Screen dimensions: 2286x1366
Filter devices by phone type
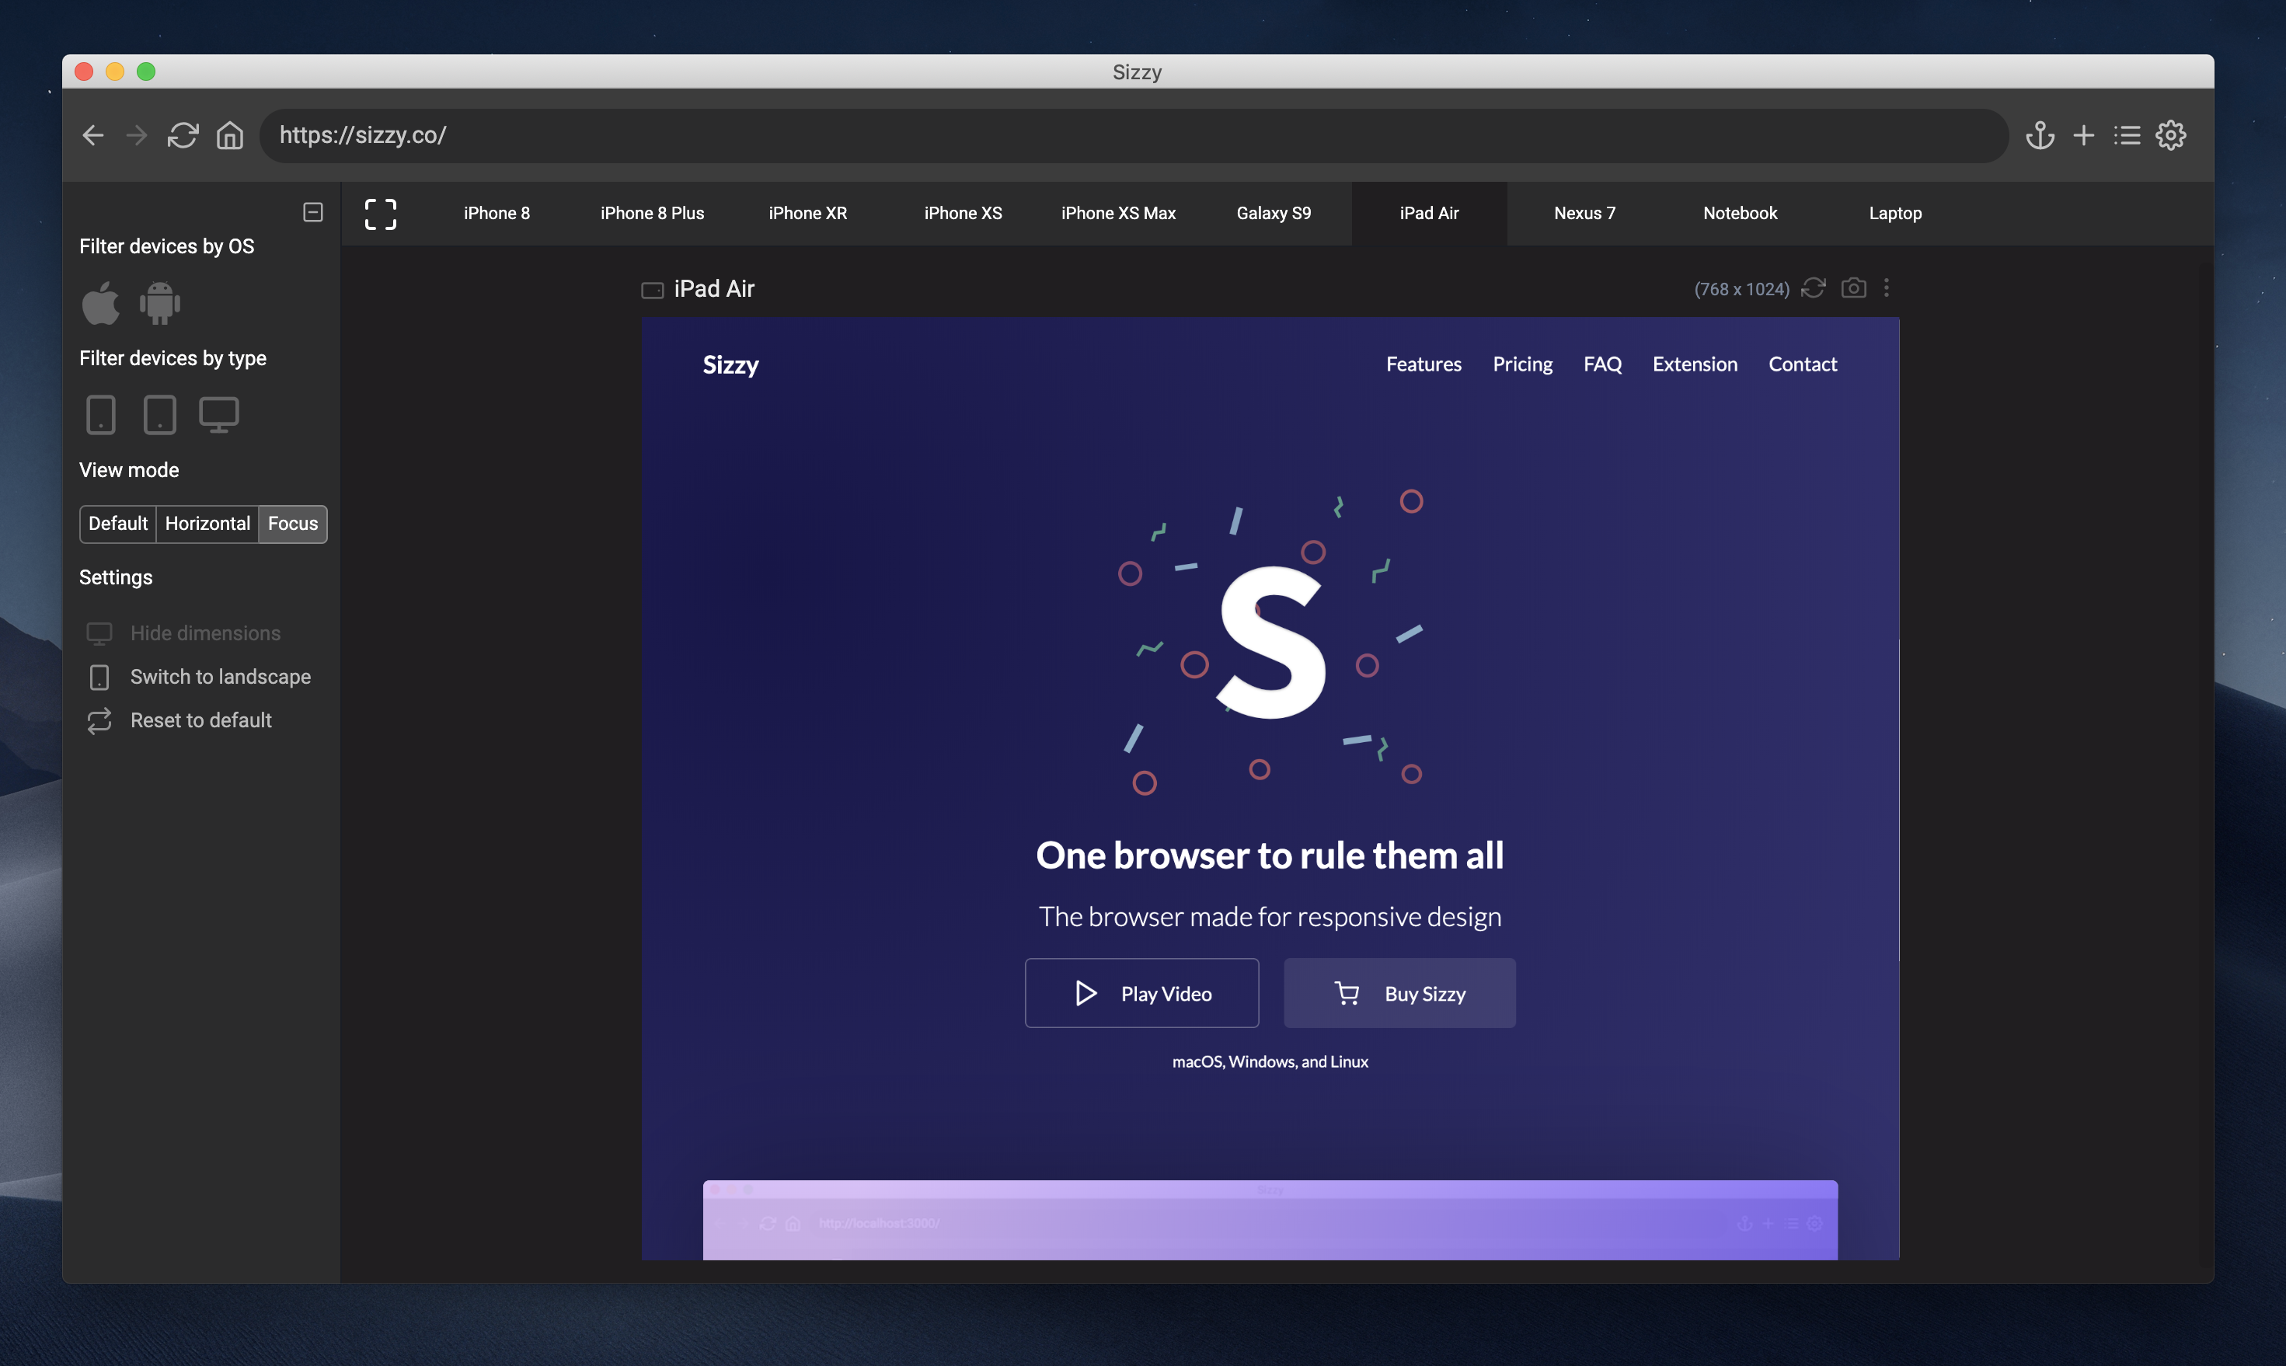tap(101, 414)
